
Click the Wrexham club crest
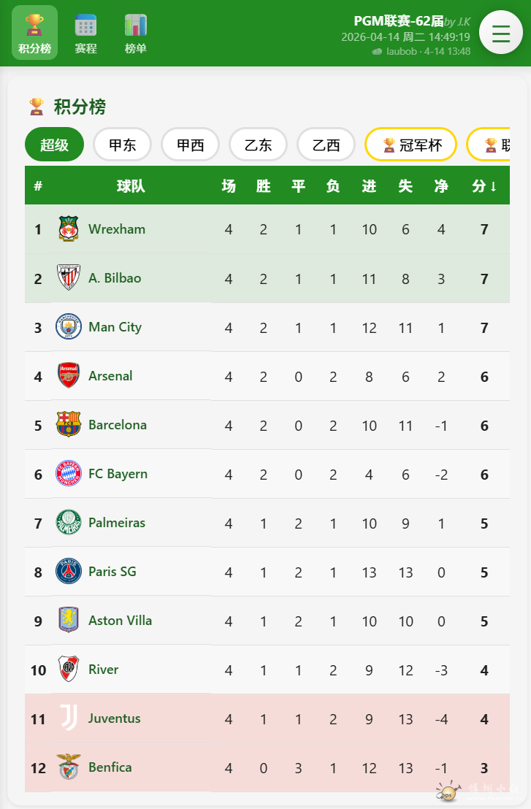point(69,229)
